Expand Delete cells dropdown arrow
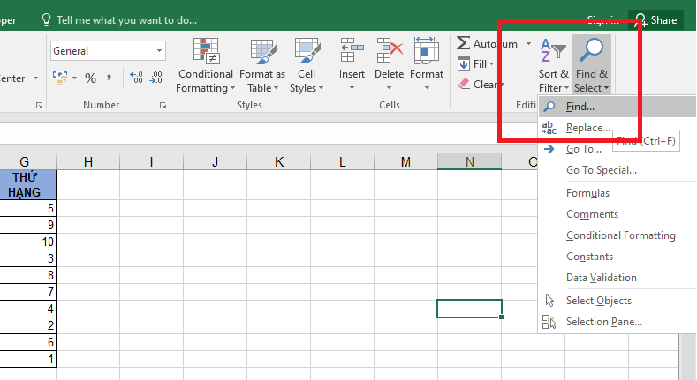The image size is (697, 380). pos(389,88)
